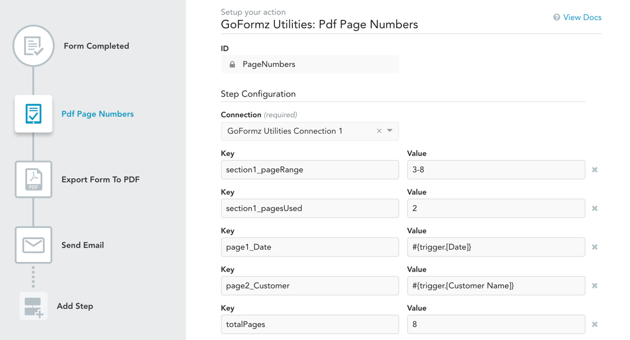Select the Send Email step label

[83, 245]
